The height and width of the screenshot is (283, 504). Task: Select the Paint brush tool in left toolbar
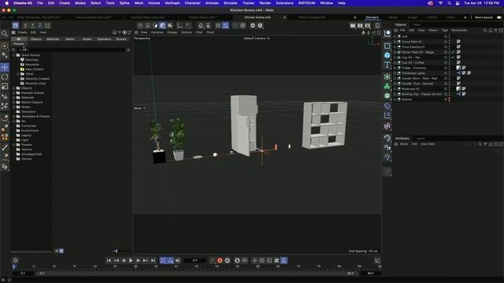[x=5, y=148]
